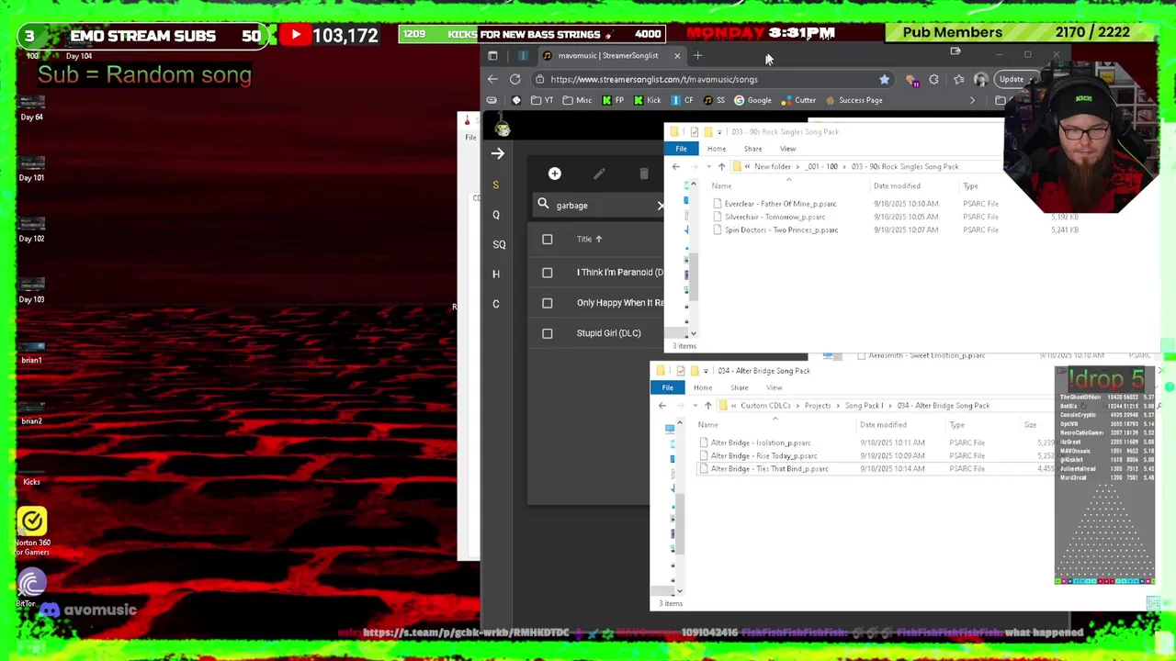Open the BitTorrent desktop icon
This screenshot has width=1176, height=661.
[x=31, y=588]
